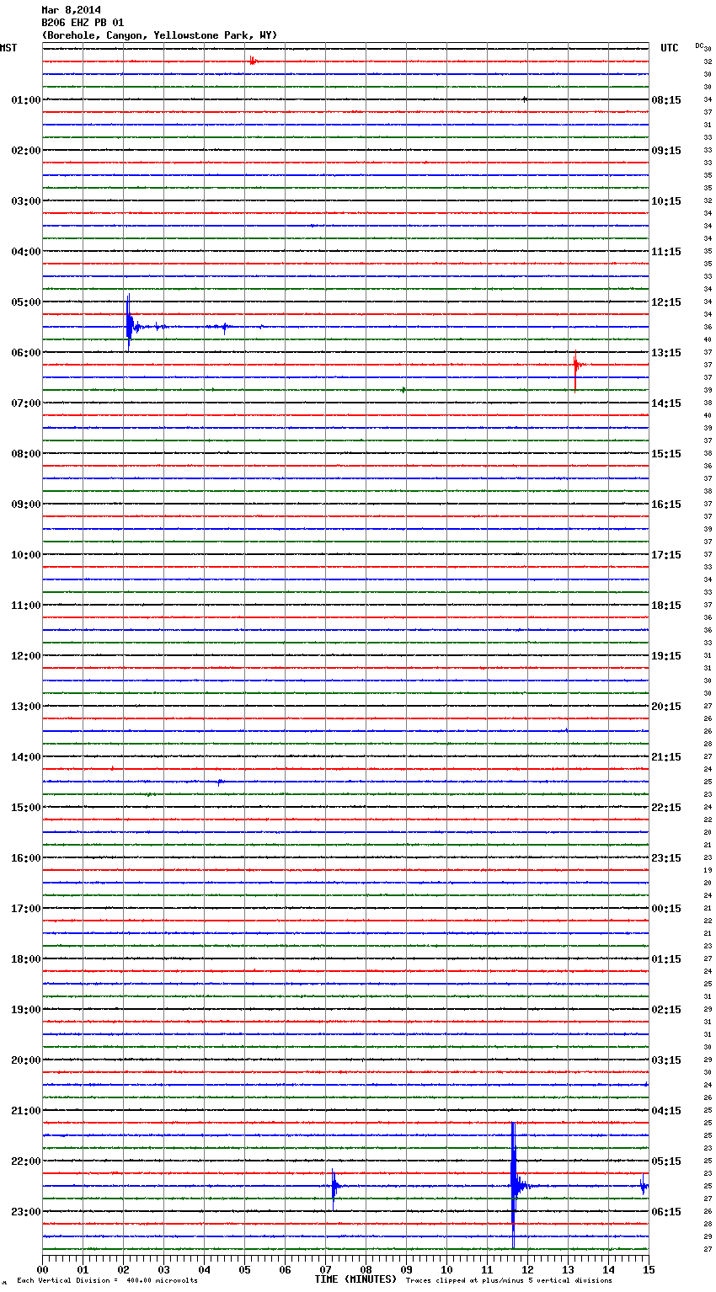Click the "TIME (MINUTES)" axis title
The height and width of the screenshot is (1292, 716).
tap(355, 1279)
